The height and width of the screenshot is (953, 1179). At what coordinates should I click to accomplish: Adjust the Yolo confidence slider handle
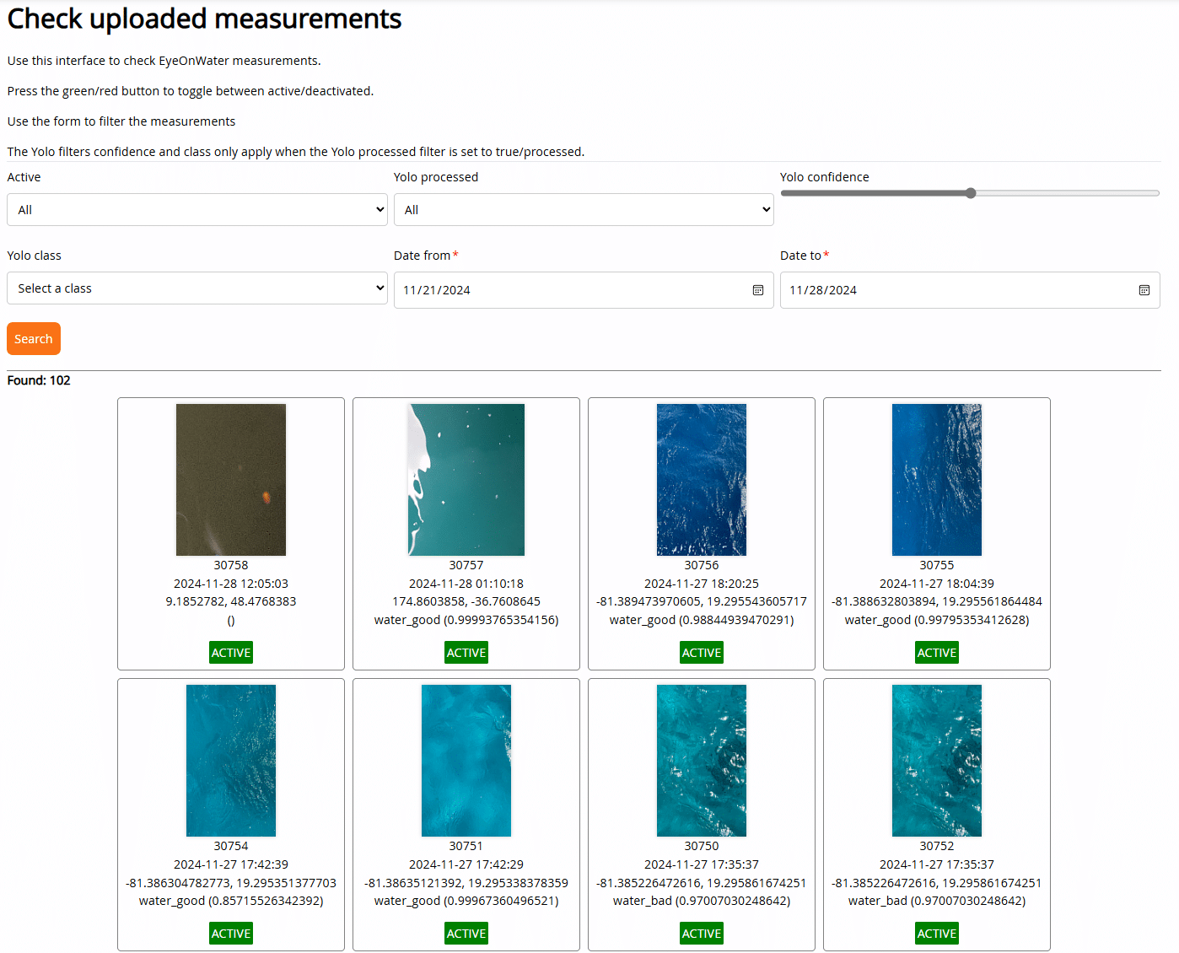(x=971, y=193)
